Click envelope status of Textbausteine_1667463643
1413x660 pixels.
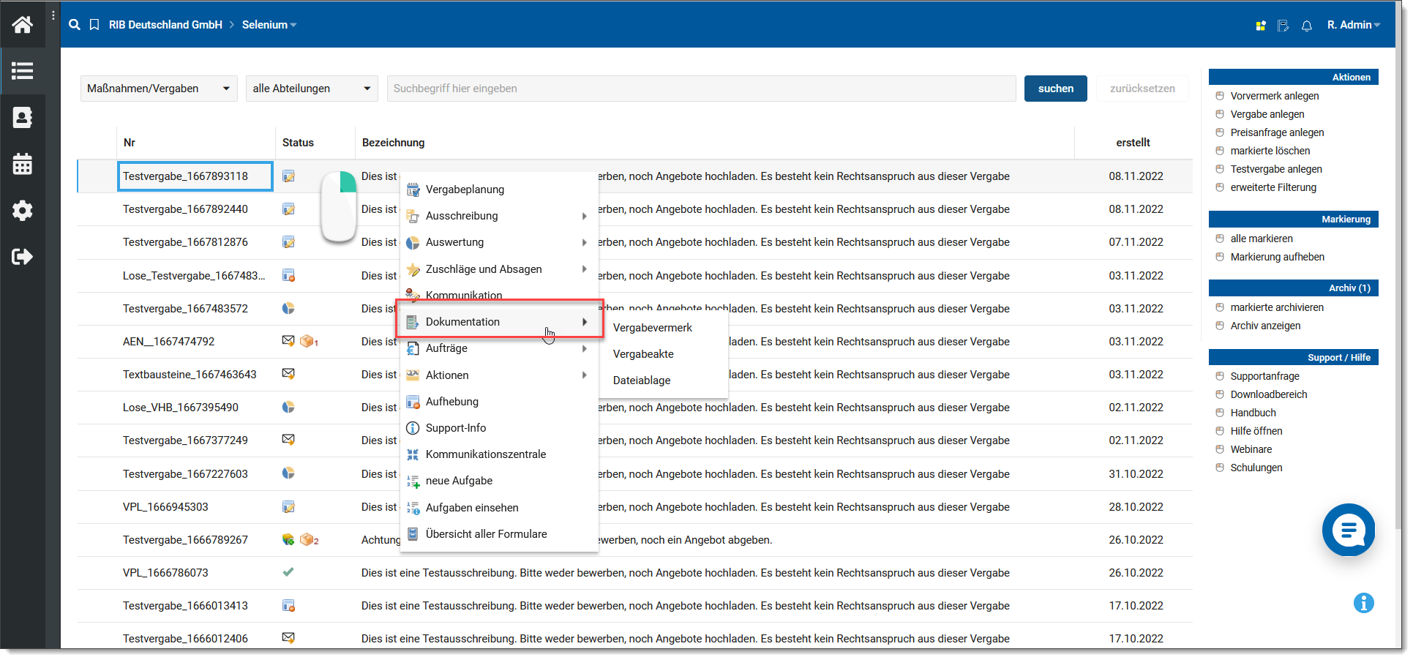tap(288, 374)
